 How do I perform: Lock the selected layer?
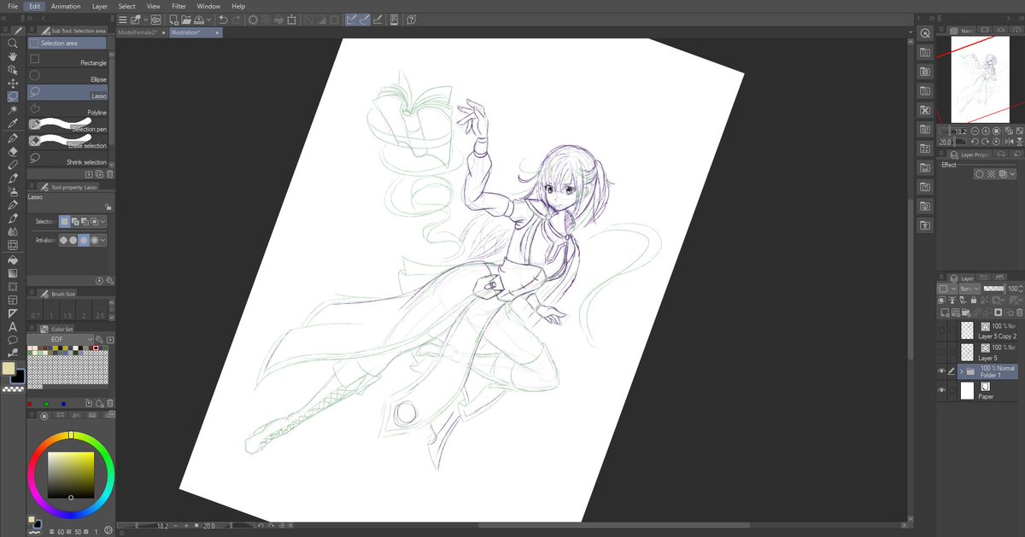click(x=973, y=301)
